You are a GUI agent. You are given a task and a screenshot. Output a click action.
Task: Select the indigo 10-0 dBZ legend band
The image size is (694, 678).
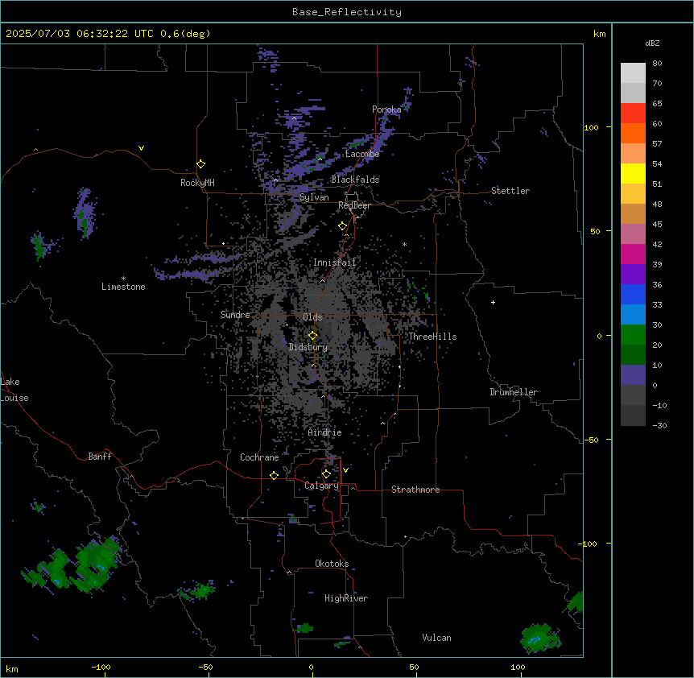633,375
